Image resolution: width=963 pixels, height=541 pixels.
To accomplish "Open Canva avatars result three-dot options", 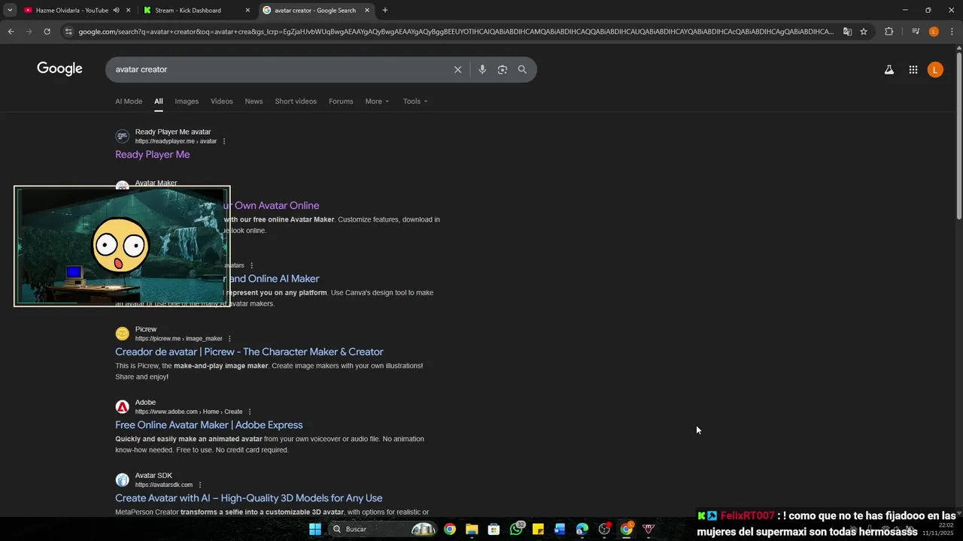I will 251,265.
